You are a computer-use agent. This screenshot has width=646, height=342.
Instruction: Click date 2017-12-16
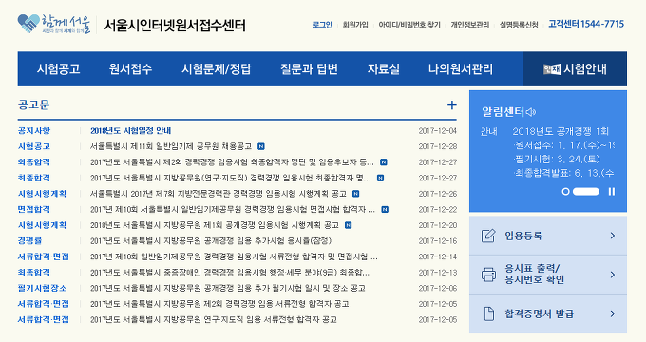coord(438,240)
